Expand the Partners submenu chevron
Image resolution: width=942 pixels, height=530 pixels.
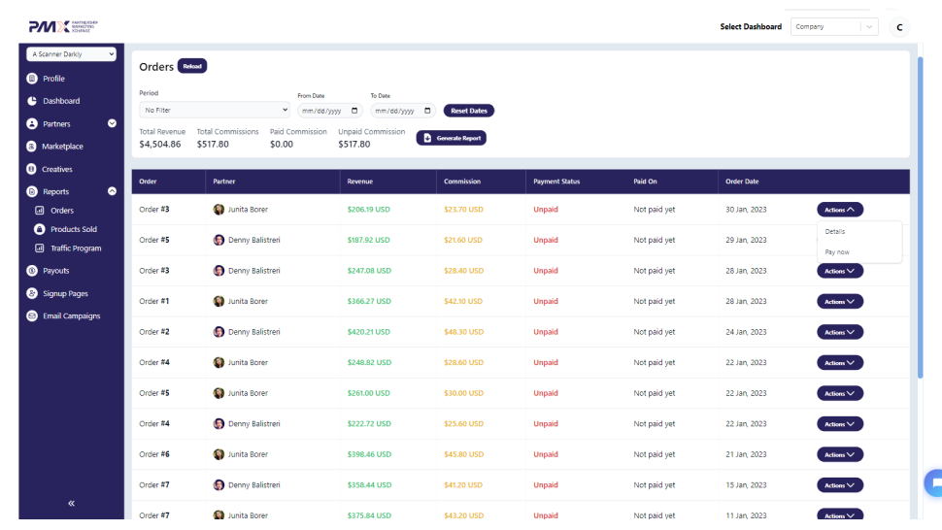(112, 123)
